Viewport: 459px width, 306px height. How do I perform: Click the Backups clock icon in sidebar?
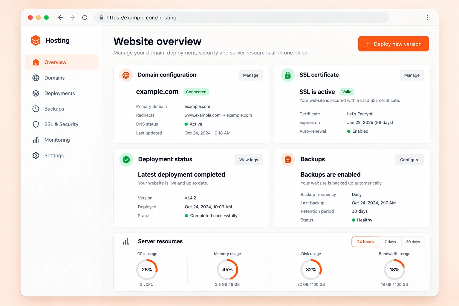tap(36, 109)
